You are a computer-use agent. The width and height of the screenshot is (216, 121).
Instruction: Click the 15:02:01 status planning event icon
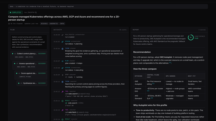[63, 42]
